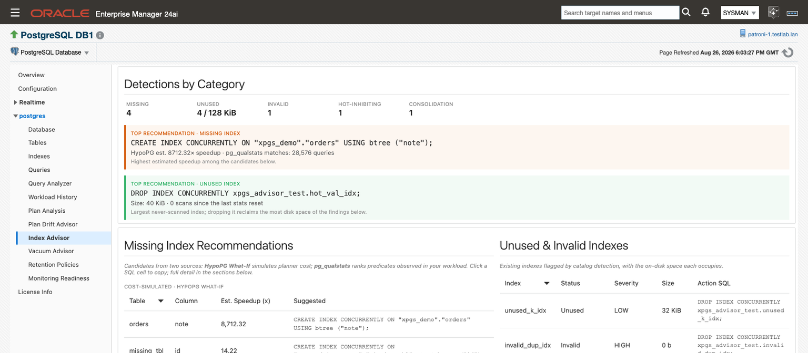Open Vacuum Advisor
The height and width of the screenshot is (353, 808).
[51, 251]
